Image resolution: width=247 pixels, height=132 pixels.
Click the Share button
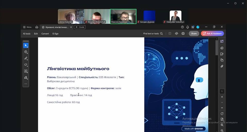coord(194,34)
